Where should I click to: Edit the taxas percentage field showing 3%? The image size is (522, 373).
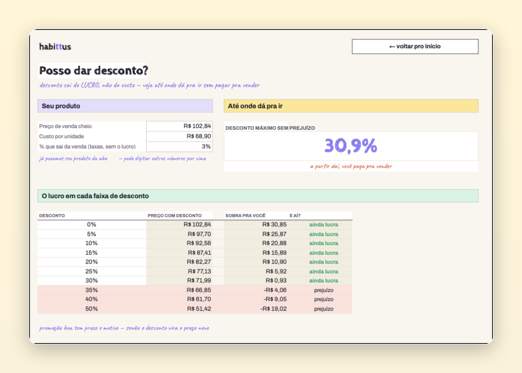coord(179,147)
